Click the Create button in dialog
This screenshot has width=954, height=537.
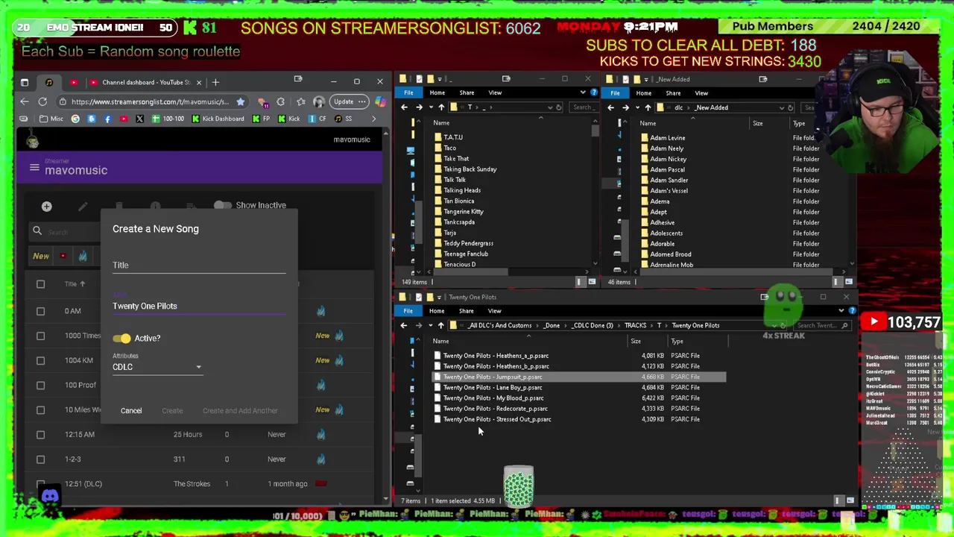[172, 411]
